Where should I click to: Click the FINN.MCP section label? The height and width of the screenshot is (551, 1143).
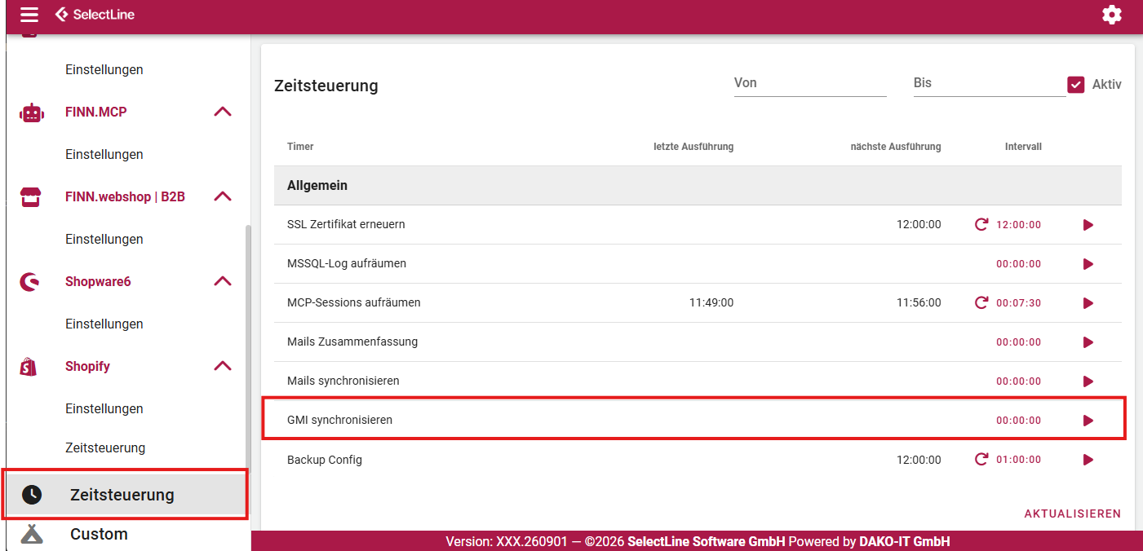96,112
